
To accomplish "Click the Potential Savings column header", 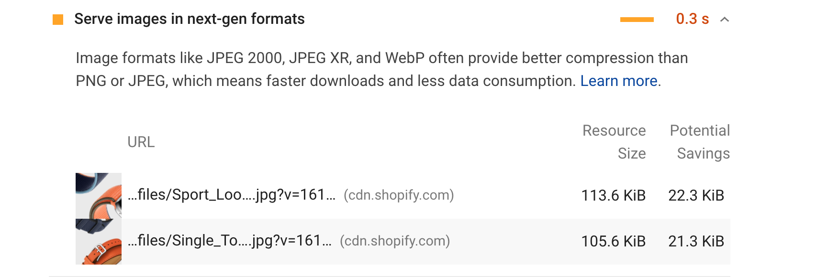I will [x=700, y=142].
